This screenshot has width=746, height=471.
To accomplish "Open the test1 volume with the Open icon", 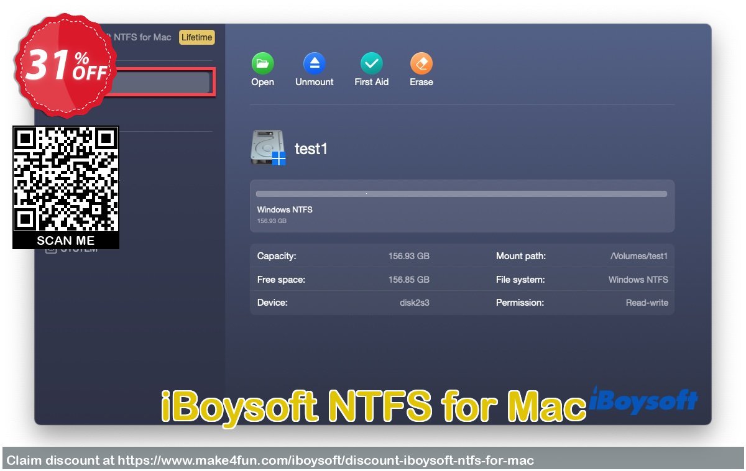I will pyautogui.click(x=262, y=63).
